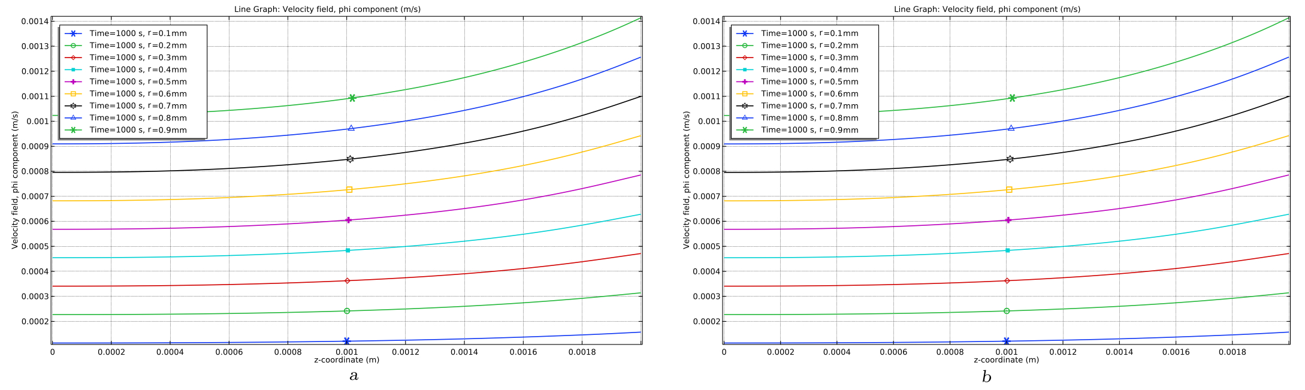This screenshot has width=1305, height=390.
Task: Select the red diamond marker on graph b's curve
Action: pyautogui.click(x=1007, y=281)
